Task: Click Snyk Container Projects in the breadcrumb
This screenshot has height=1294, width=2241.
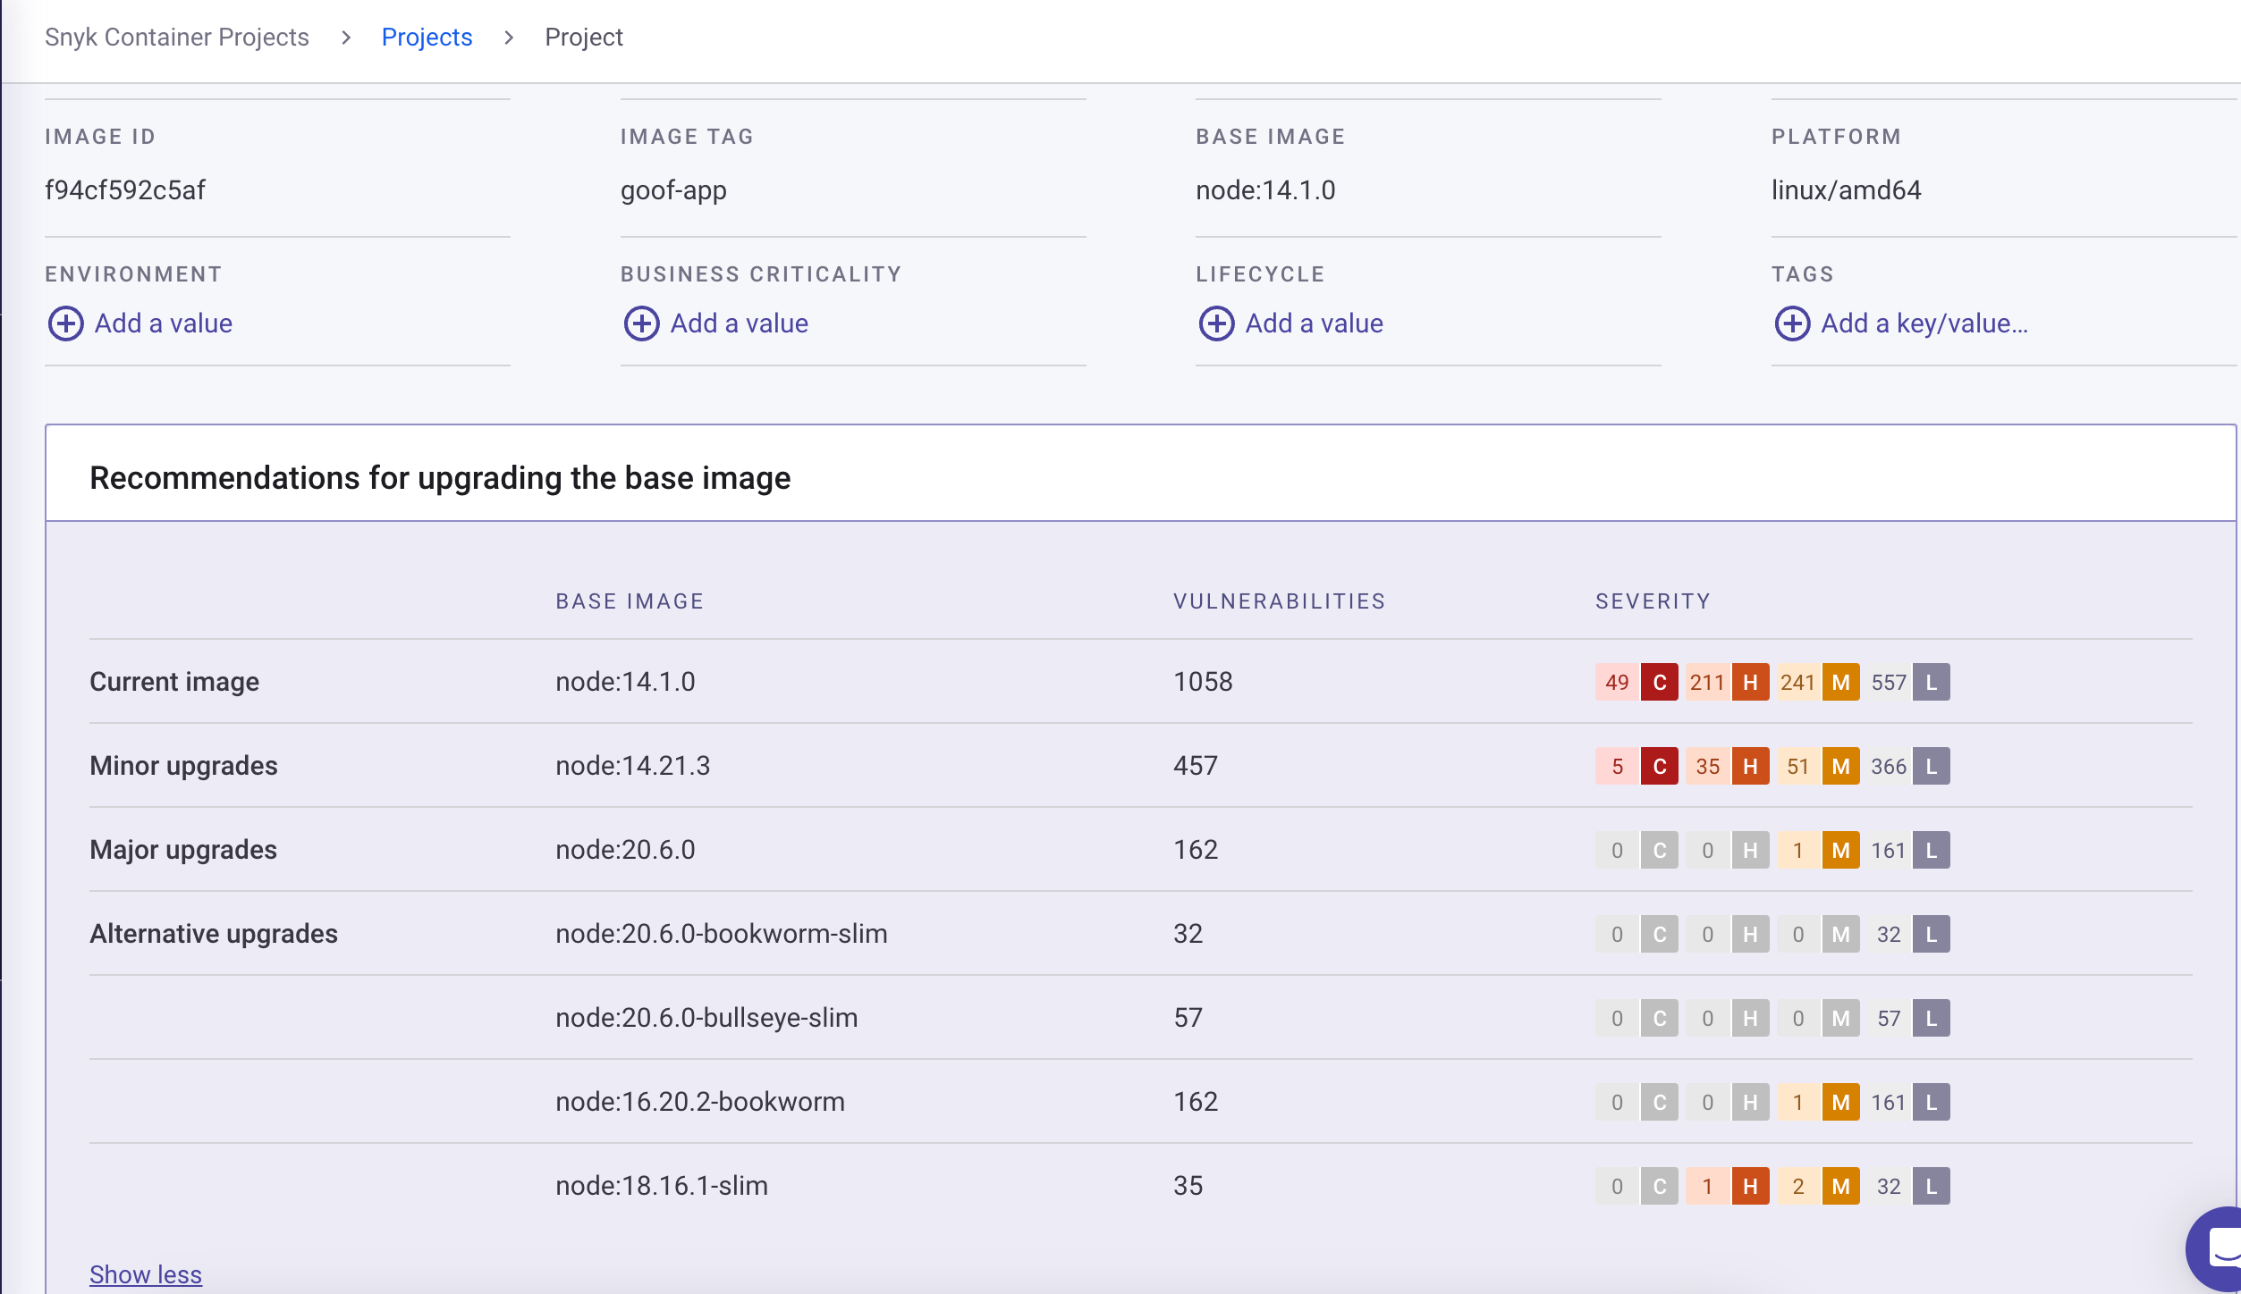Action: click(x=176, y=37)
